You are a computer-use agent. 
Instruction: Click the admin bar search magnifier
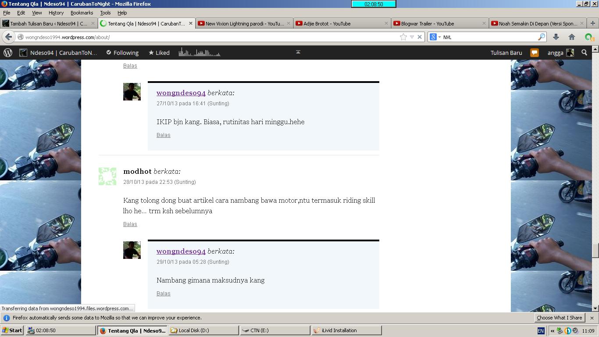(x=584, y=53)
